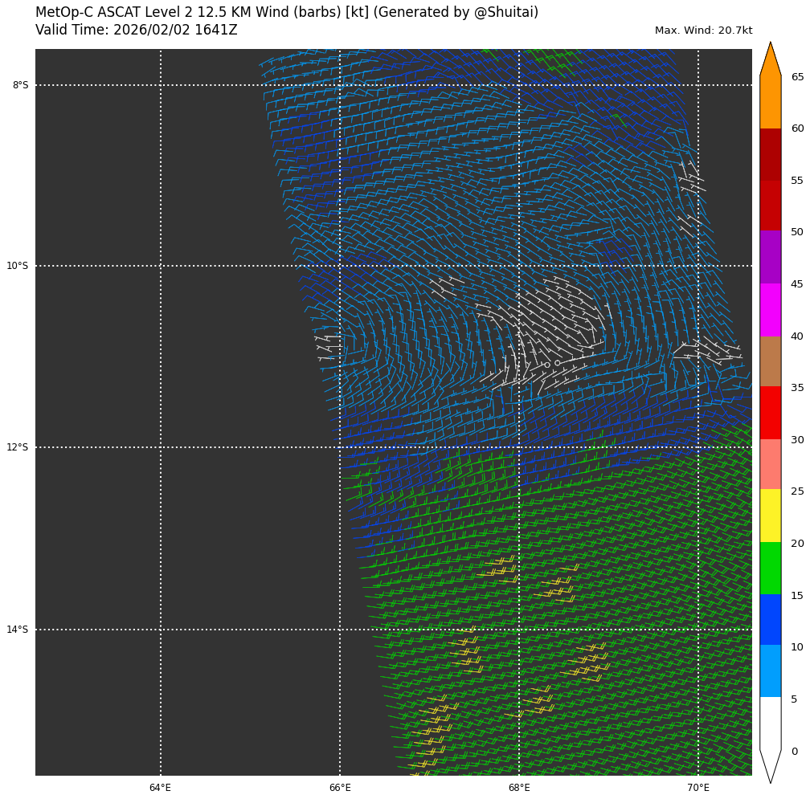Click the 70°E longitude axis label

[x=697, y=788]
